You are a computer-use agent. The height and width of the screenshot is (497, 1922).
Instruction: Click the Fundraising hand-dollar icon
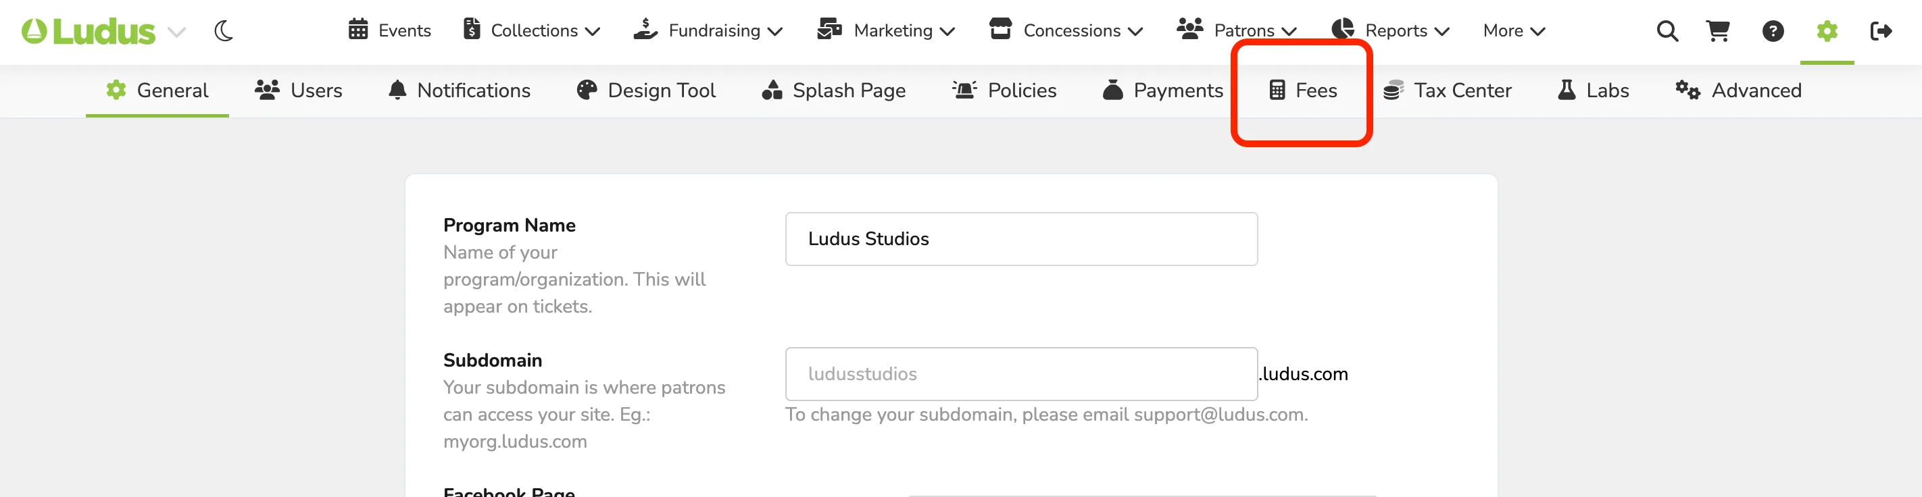click(645, 29)
